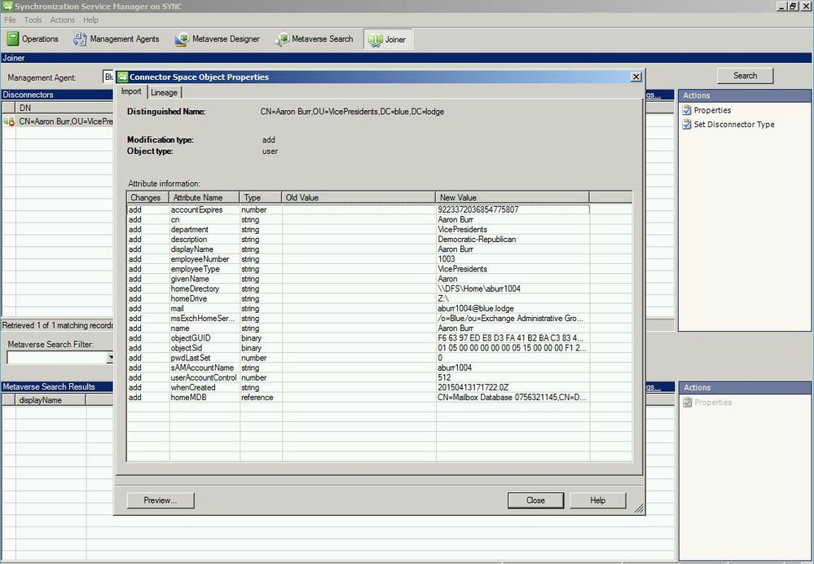814x564 pixels.
Task: Select the displayName attribute row
Action: pyautogui.click(x=359, y=249)
